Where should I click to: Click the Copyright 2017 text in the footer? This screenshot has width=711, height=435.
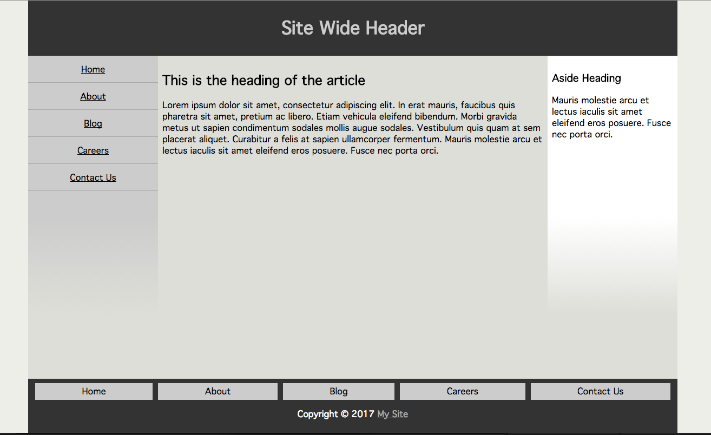[x=335, y=414]
